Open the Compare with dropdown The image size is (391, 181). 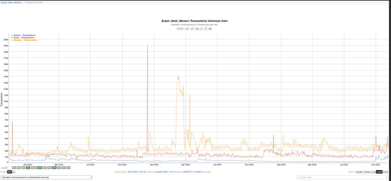342,177
